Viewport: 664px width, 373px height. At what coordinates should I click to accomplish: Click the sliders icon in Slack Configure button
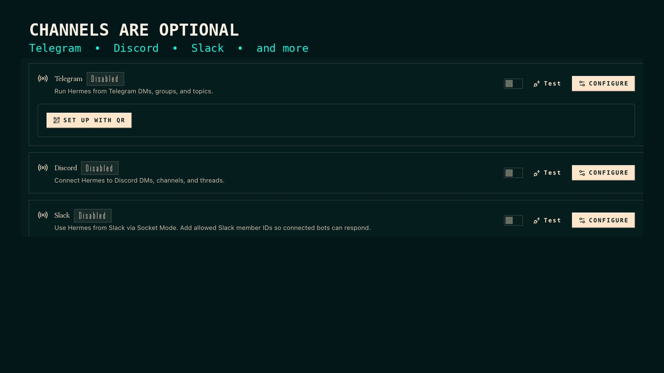pos(582,220)
